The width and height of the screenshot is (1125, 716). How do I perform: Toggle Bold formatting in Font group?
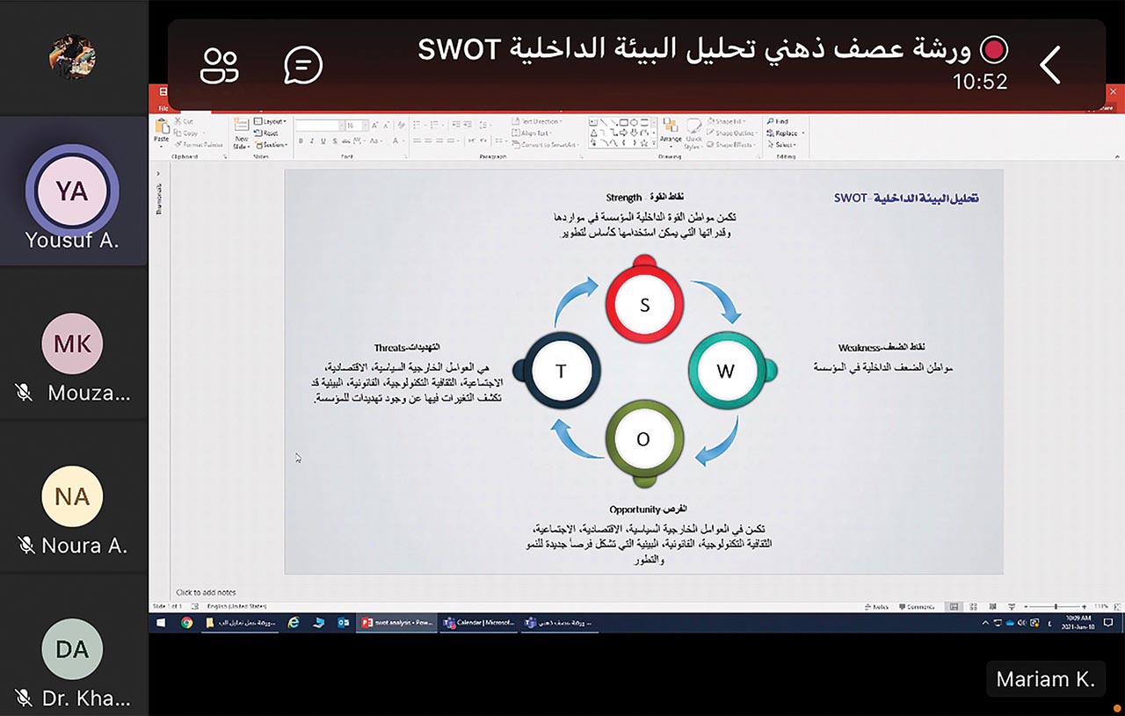(x=301, y=141)
